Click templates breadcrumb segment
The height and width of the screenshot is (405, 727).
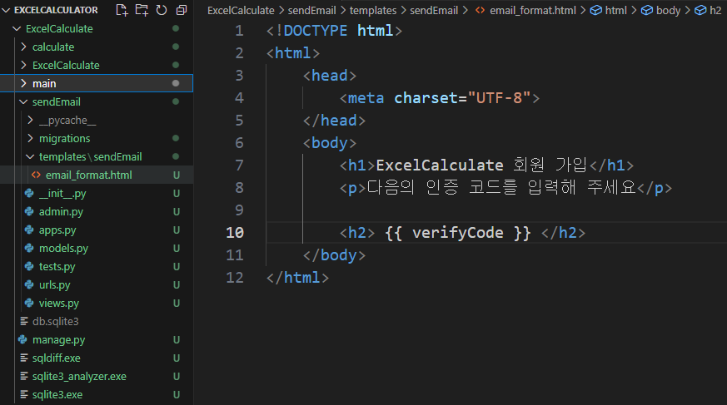click(x=373, y=10)
